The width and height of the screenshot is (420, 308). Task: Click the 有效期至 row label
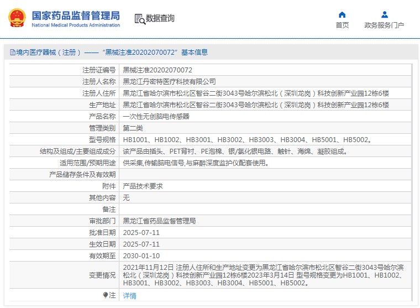102,255
